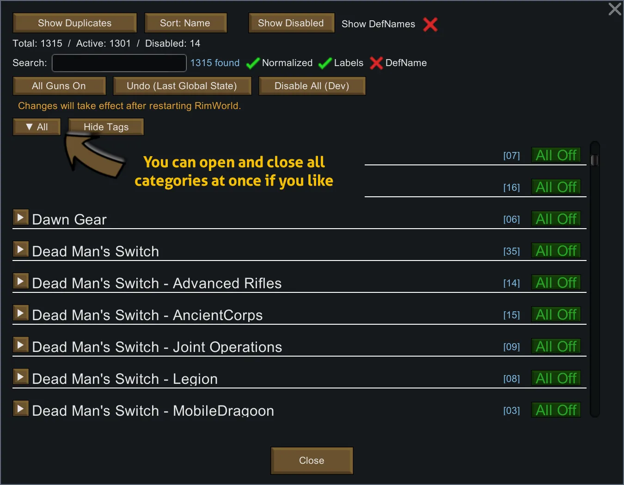Click MobileDragoon category arrow icon
Screen dimensions: 624x485
coord(20,408)
